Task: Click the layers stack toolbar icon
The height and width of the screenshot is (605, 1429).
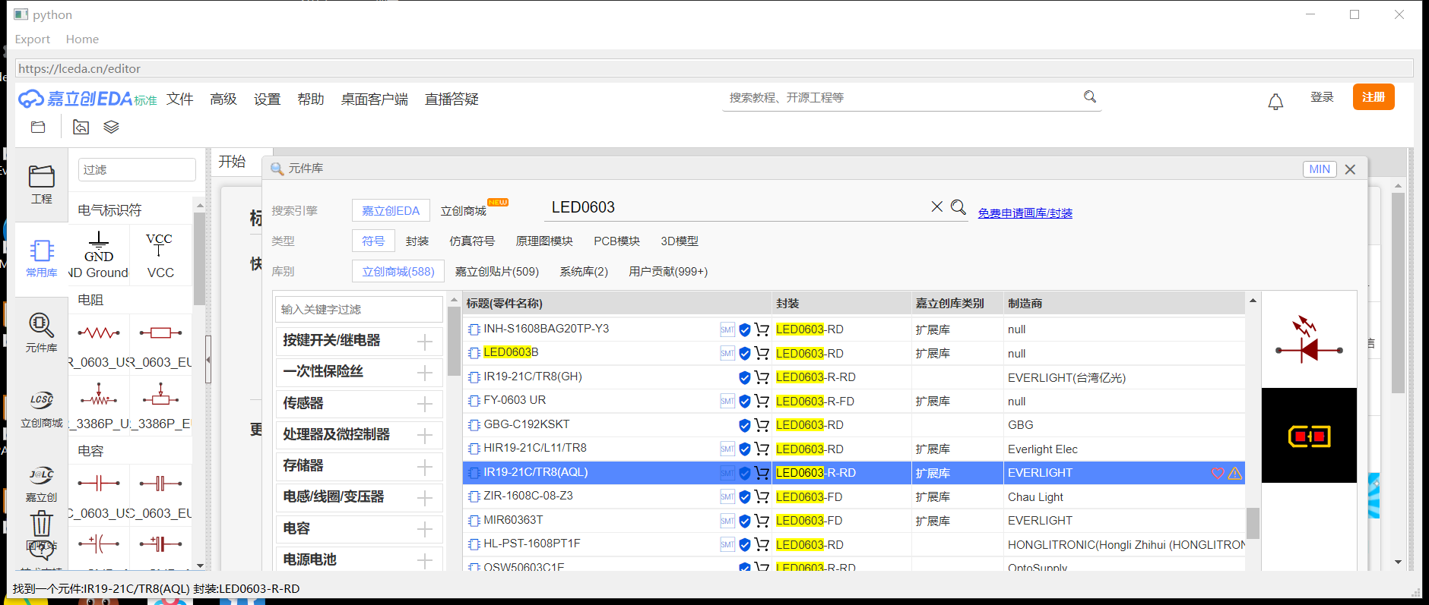Action: [x=111, y=127]
